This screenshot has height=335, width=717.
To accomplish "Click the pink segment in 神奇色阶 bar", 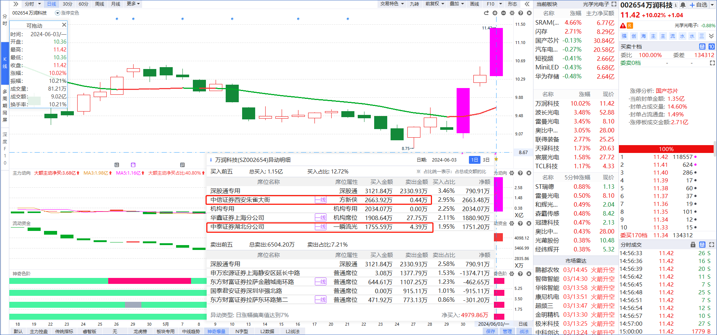I will click(x=150, y=281).
